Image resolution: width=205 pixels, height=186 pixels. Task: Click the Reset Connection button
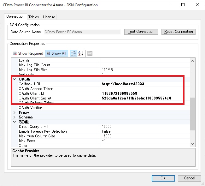click(179, 32)
